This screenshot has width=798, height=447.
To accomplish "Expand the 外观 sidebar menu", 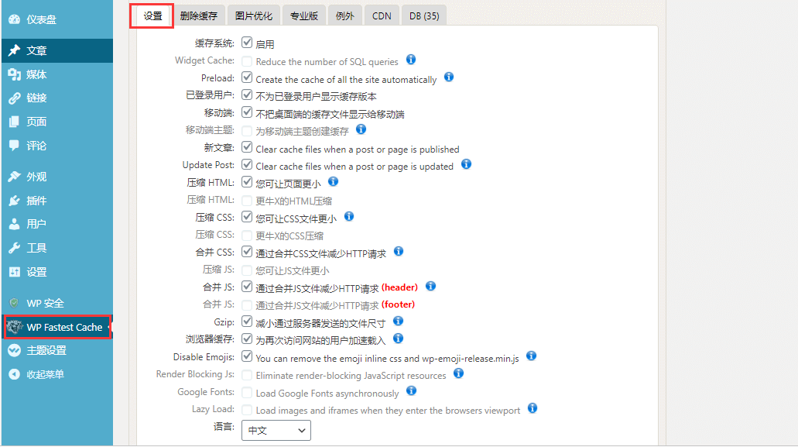I will pyautogui.click(x=36, y=177).
